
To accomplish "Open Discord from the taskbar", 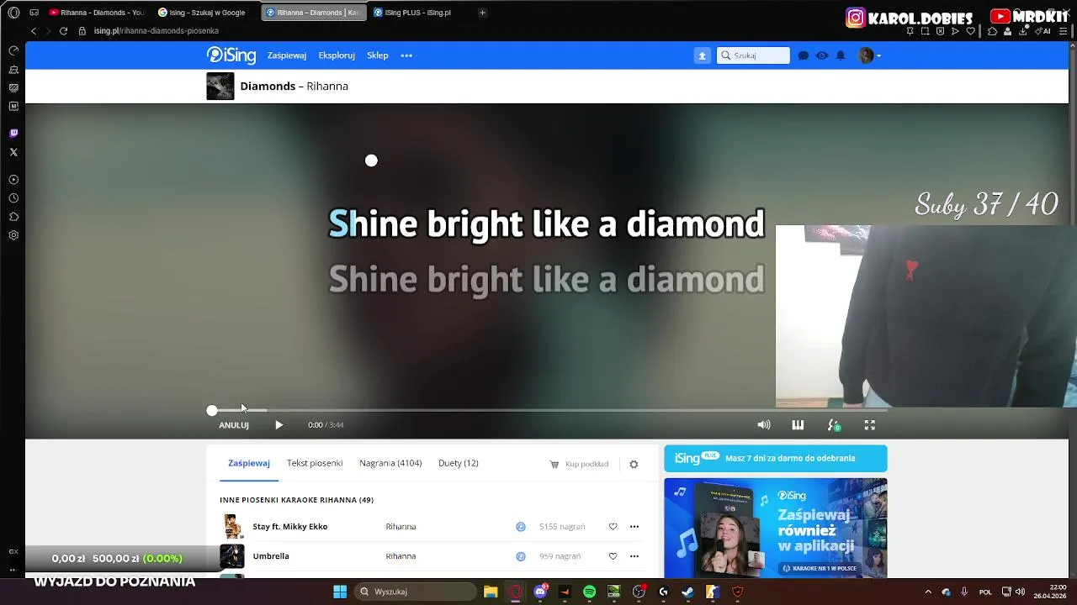I will click(x=540, y=592).
